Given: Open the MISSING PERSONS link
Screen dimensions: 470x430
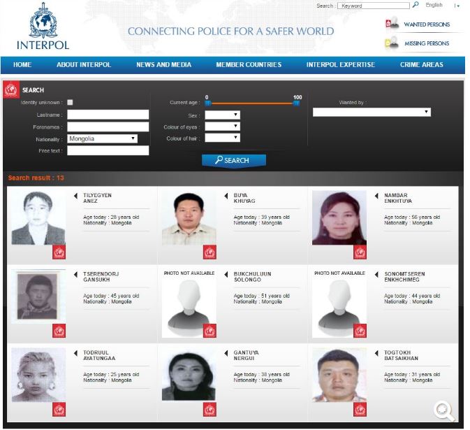Looking at the screenshot, I should click(x=427, y=43).
